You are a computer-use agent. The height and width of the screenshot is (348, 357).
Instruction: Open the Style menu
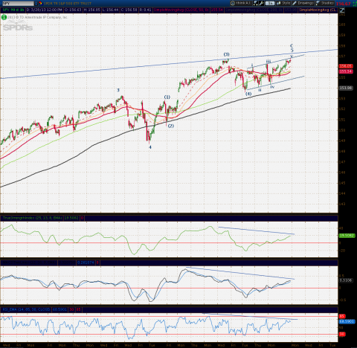click(x=283, y=3)
